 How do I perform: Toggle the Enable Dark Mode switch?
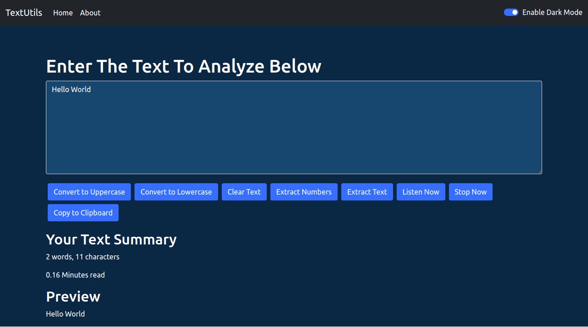[x=511, y=12]
